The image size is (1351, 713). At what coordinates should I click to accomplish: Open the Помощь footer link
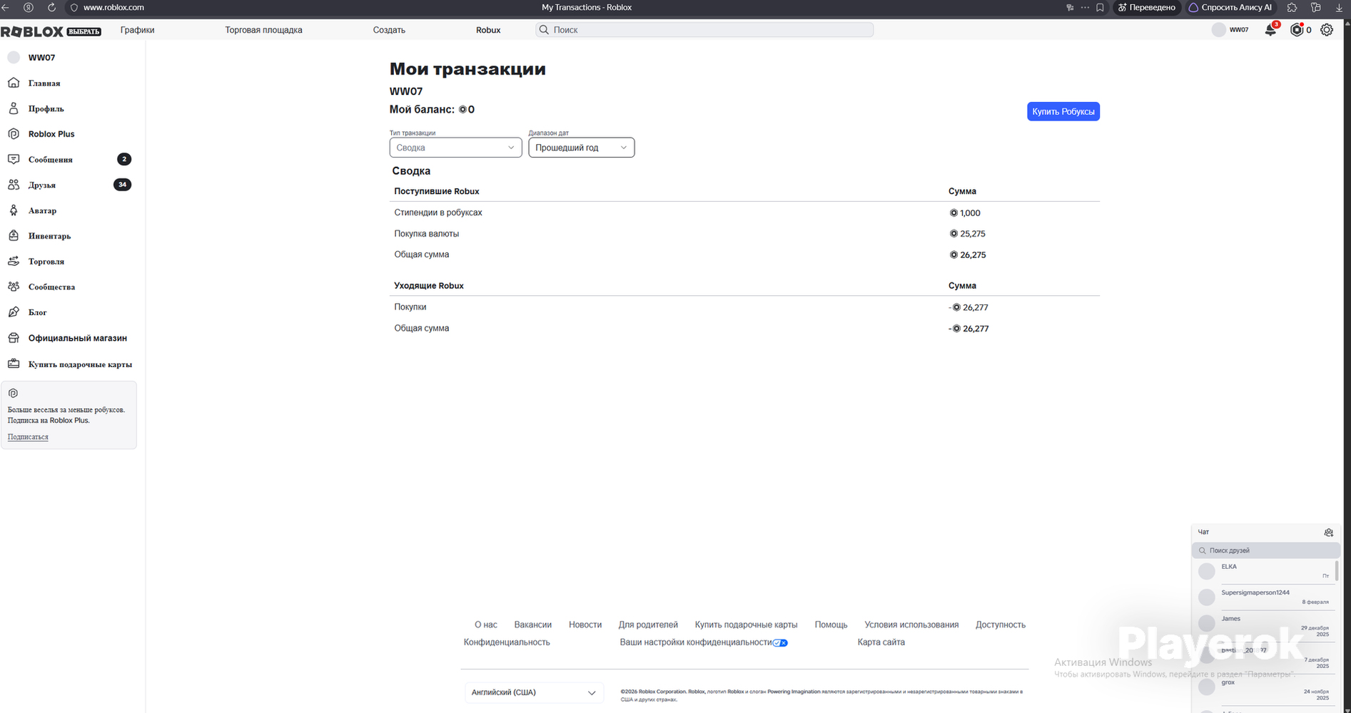[x=831, y=625]
